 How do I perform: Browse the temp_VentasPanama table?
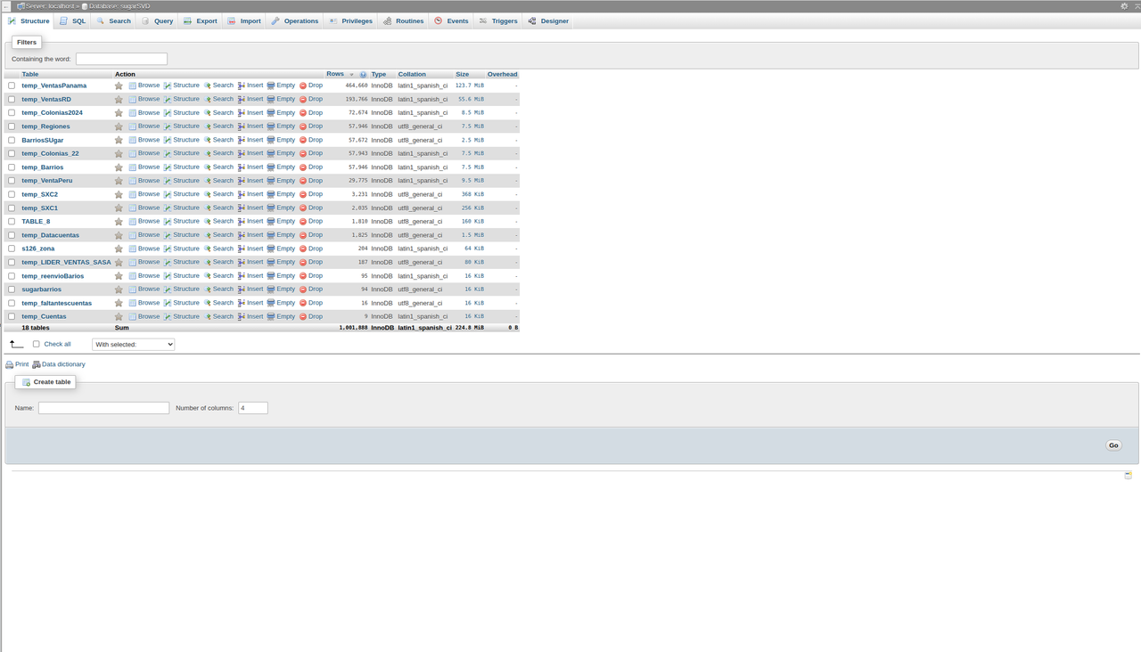click(148, 85)
